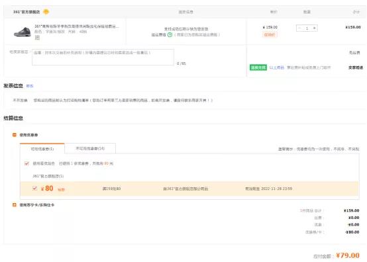
Task: Click the sneaker product thumbnail
Action: [23, 32]
